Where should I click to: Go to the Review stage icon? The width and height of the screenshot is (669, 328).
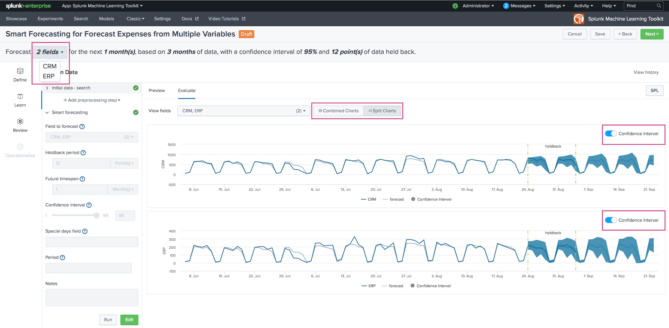click(20, 121)
